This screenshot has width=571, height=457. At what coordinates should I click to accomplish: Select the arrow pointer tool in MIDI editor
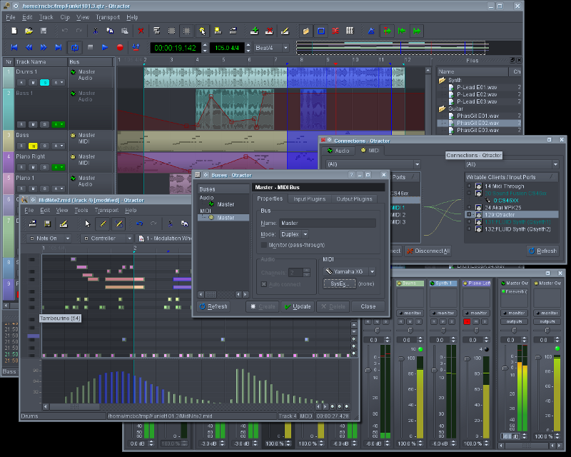click(88, 224)
